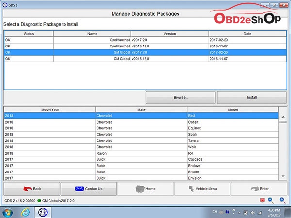Sort packages by the Name column header
This screenshot has height=218, width=291.
click(92, 34)
